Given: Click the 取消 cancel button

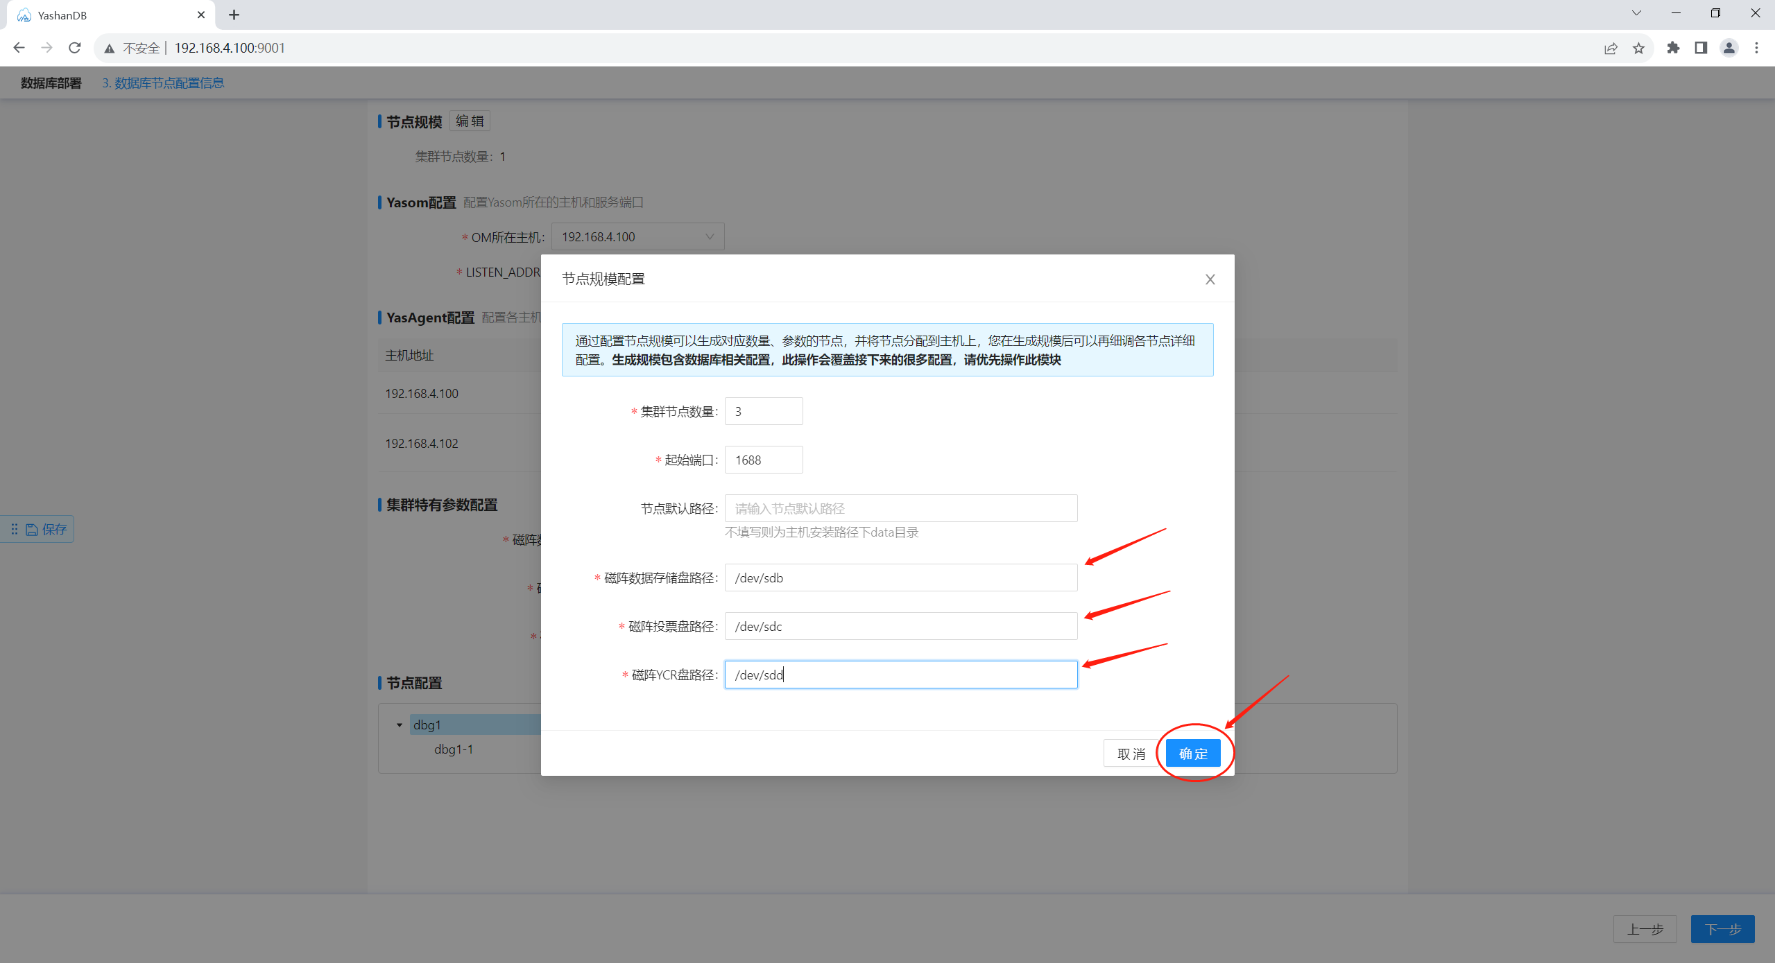Looking at the screenshot, I should [1131, 753].
